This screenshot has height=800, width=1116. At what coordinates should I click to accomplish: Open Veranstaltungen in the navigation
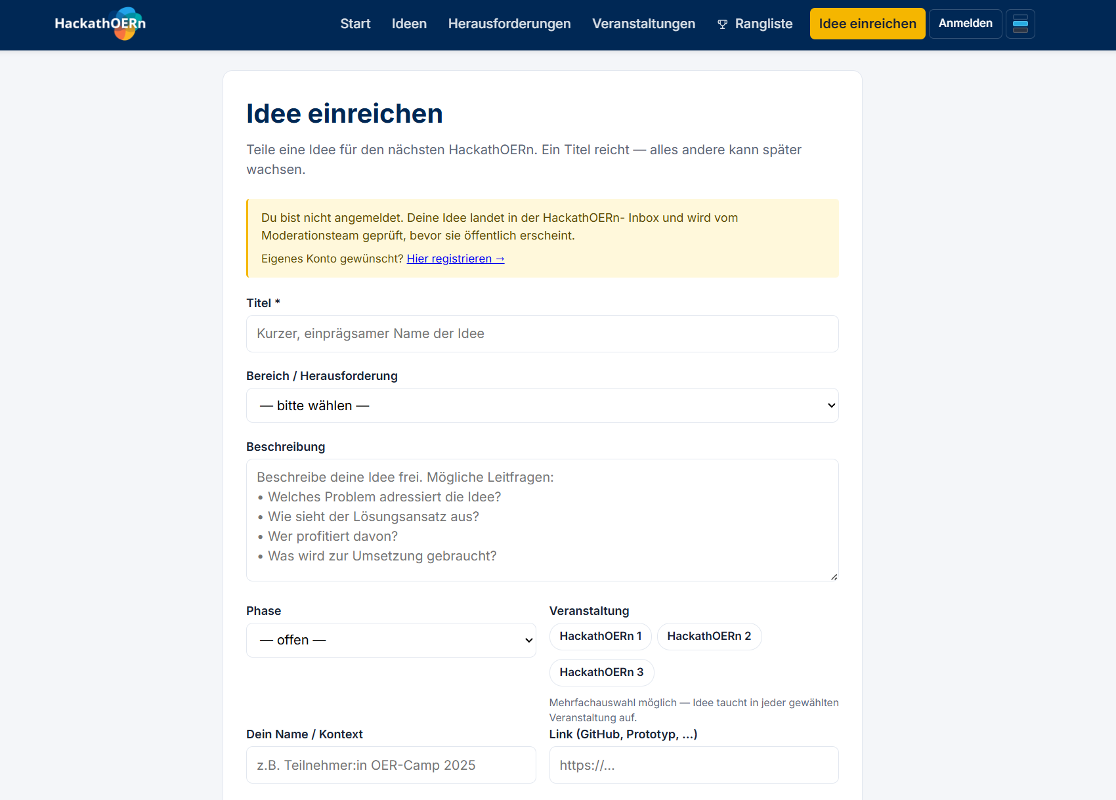pos(643,24)
